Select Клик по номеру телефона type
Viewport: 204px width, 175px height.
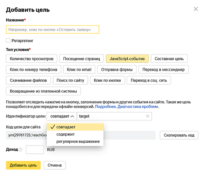pos(33,70)
